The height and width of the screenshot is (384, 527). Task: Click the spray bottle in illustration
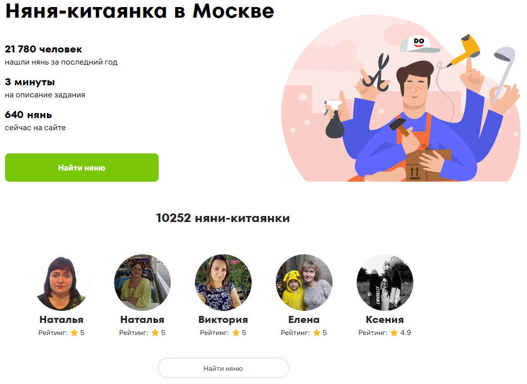click(x=334, y=120)
